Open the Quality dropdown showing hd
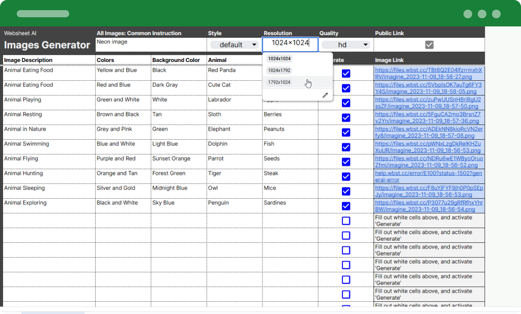This screenshot has height=314, width=521. pos(346,45)
